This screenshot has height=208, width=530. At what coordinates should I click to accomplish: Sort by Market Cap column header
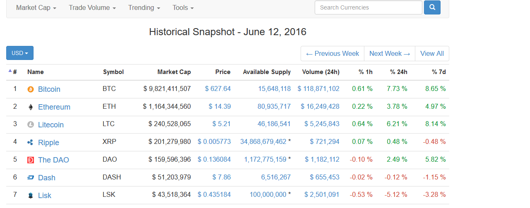(x=174, y=72)
